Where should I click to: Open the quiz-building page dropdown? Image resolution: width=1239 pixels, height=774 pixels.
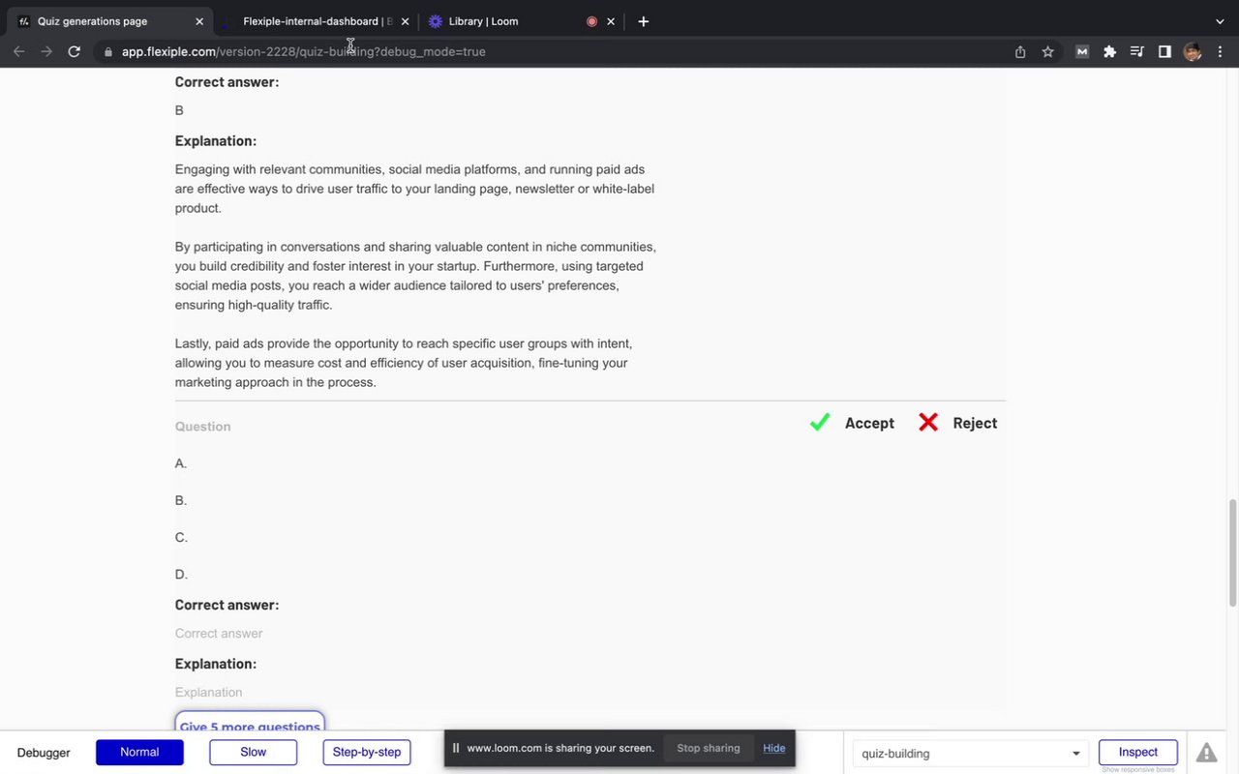(x=970, y=754)
